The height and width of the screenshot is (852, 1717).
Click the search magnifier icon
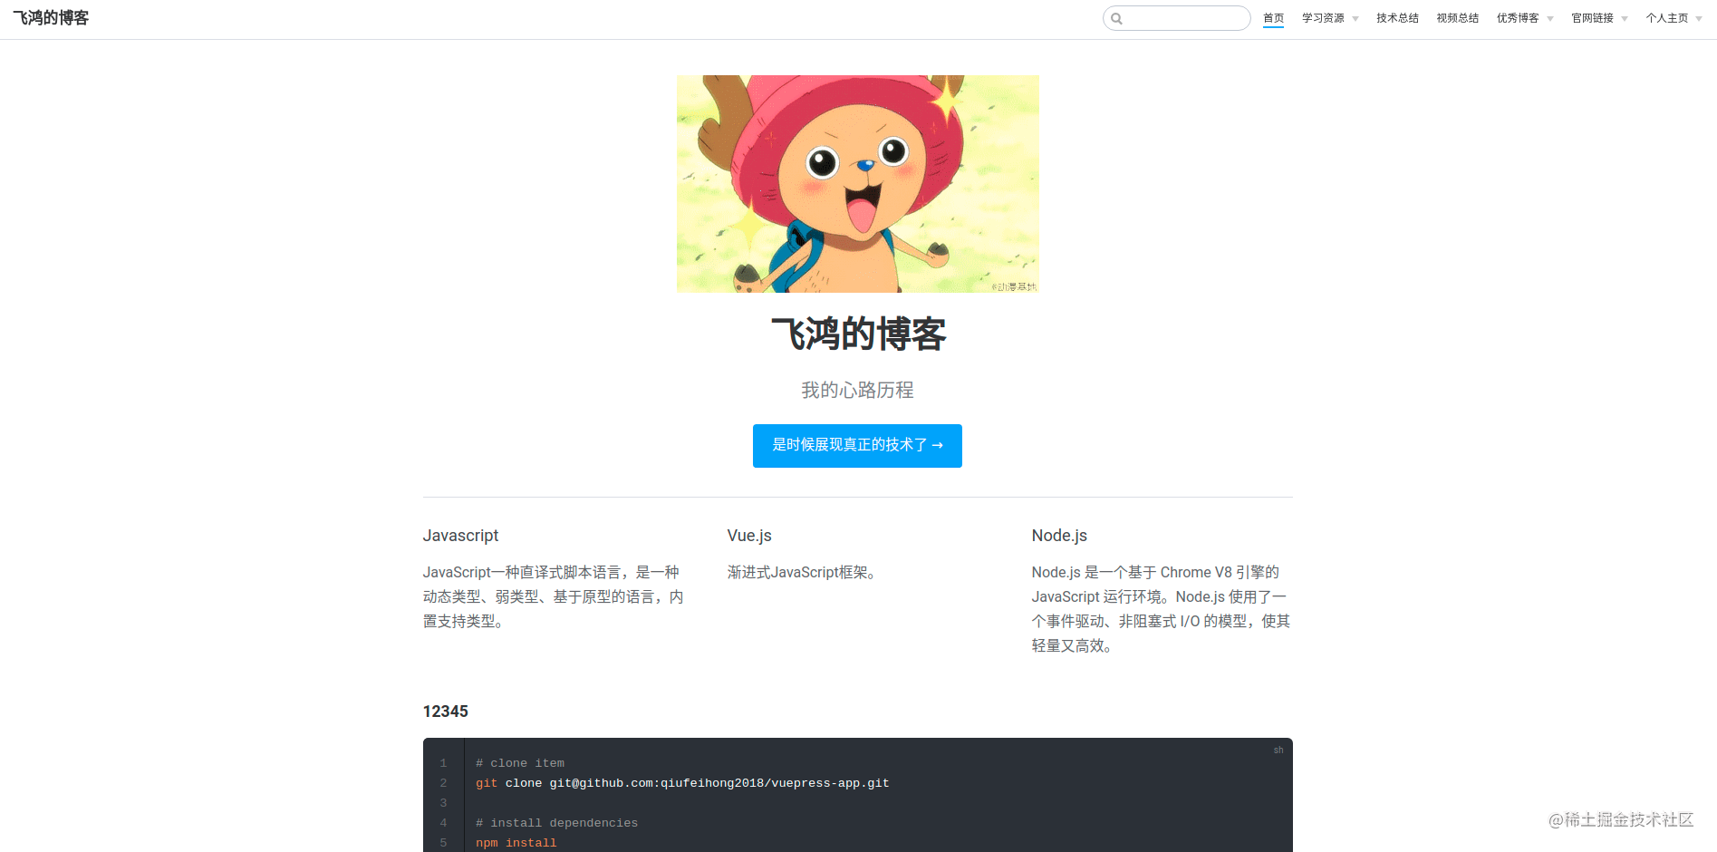[x=1116, y=18]
